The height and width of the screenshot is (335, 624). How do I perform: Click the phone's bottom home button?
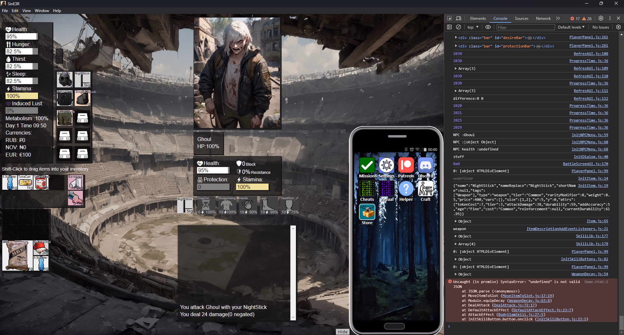coord(394,326)
